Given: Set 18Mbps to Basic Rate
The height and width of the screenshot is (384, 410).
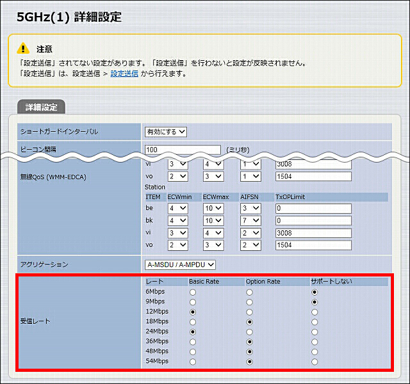Looking at the screenshot, I should (x=193, y=322).
